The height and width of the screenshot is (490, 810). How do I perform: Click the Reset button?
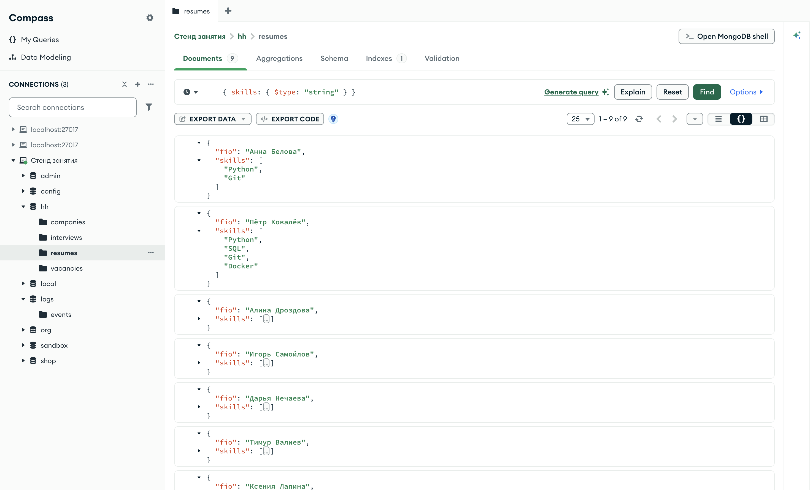[x=672, y=92]
